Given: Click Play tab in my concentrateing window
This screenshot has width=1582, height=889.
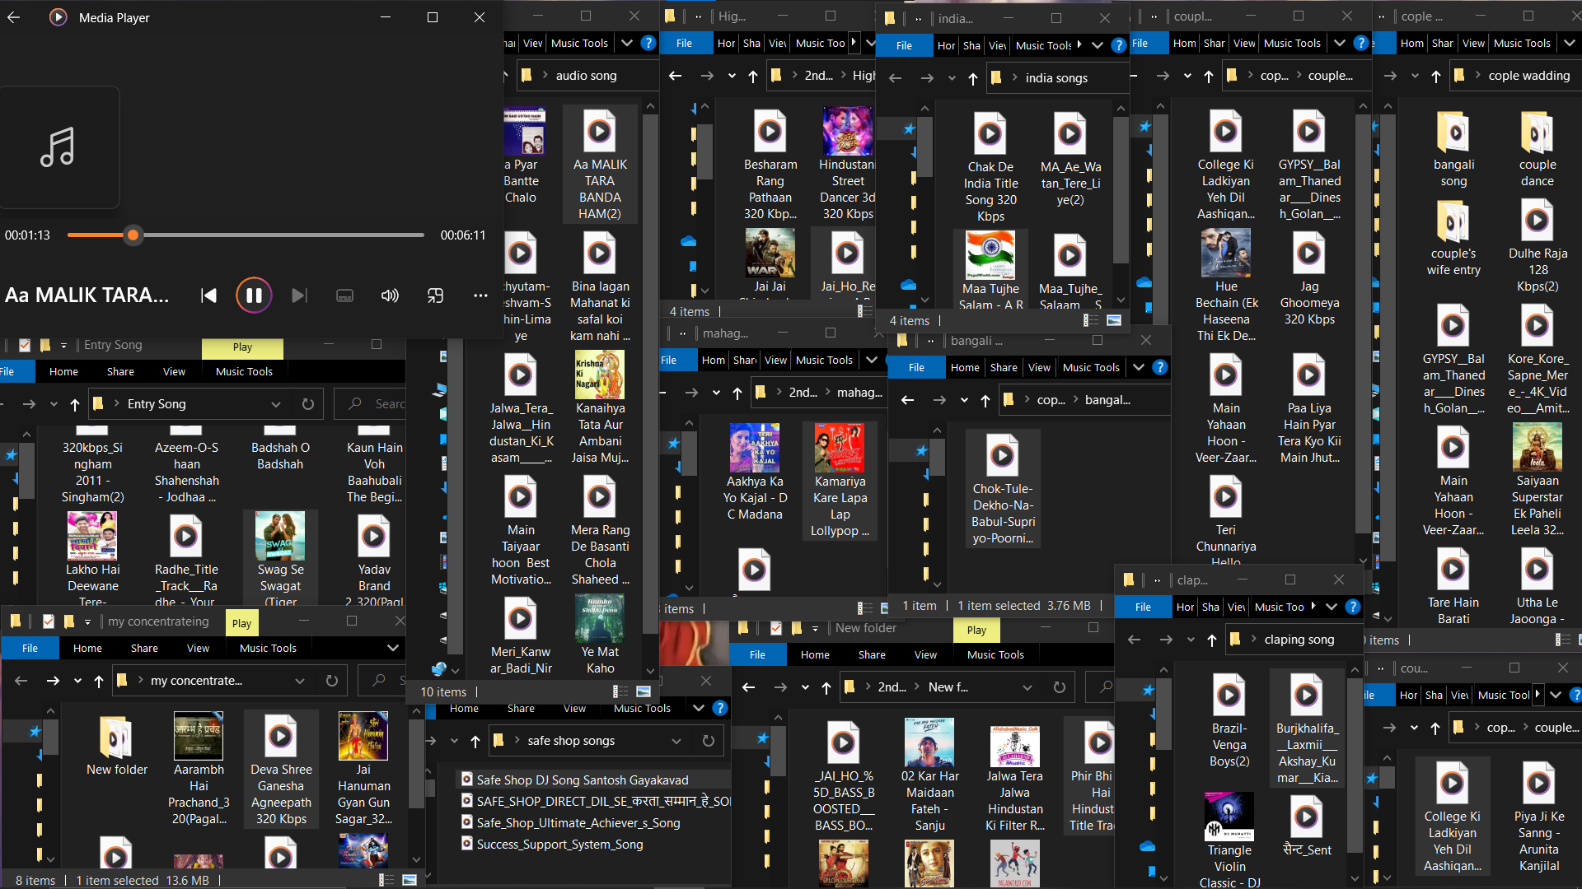Looking at the screenshot, I should (241, 623).
